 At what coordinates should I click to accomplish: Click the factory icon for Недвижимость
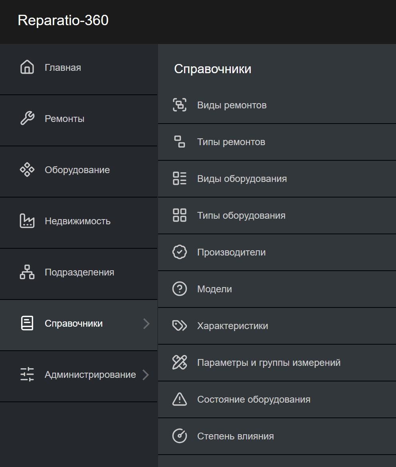[x=27, y=221]
